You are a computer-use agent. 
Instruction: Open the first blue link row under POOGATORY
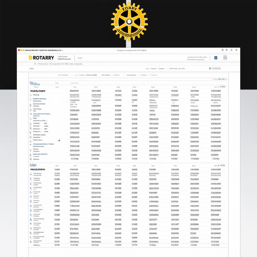click(39, 99)
